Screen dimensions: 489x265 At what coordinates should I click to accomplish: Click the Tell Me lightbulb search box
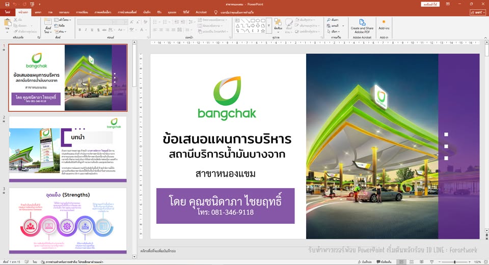pyautogui.click(x=234, y=12)
